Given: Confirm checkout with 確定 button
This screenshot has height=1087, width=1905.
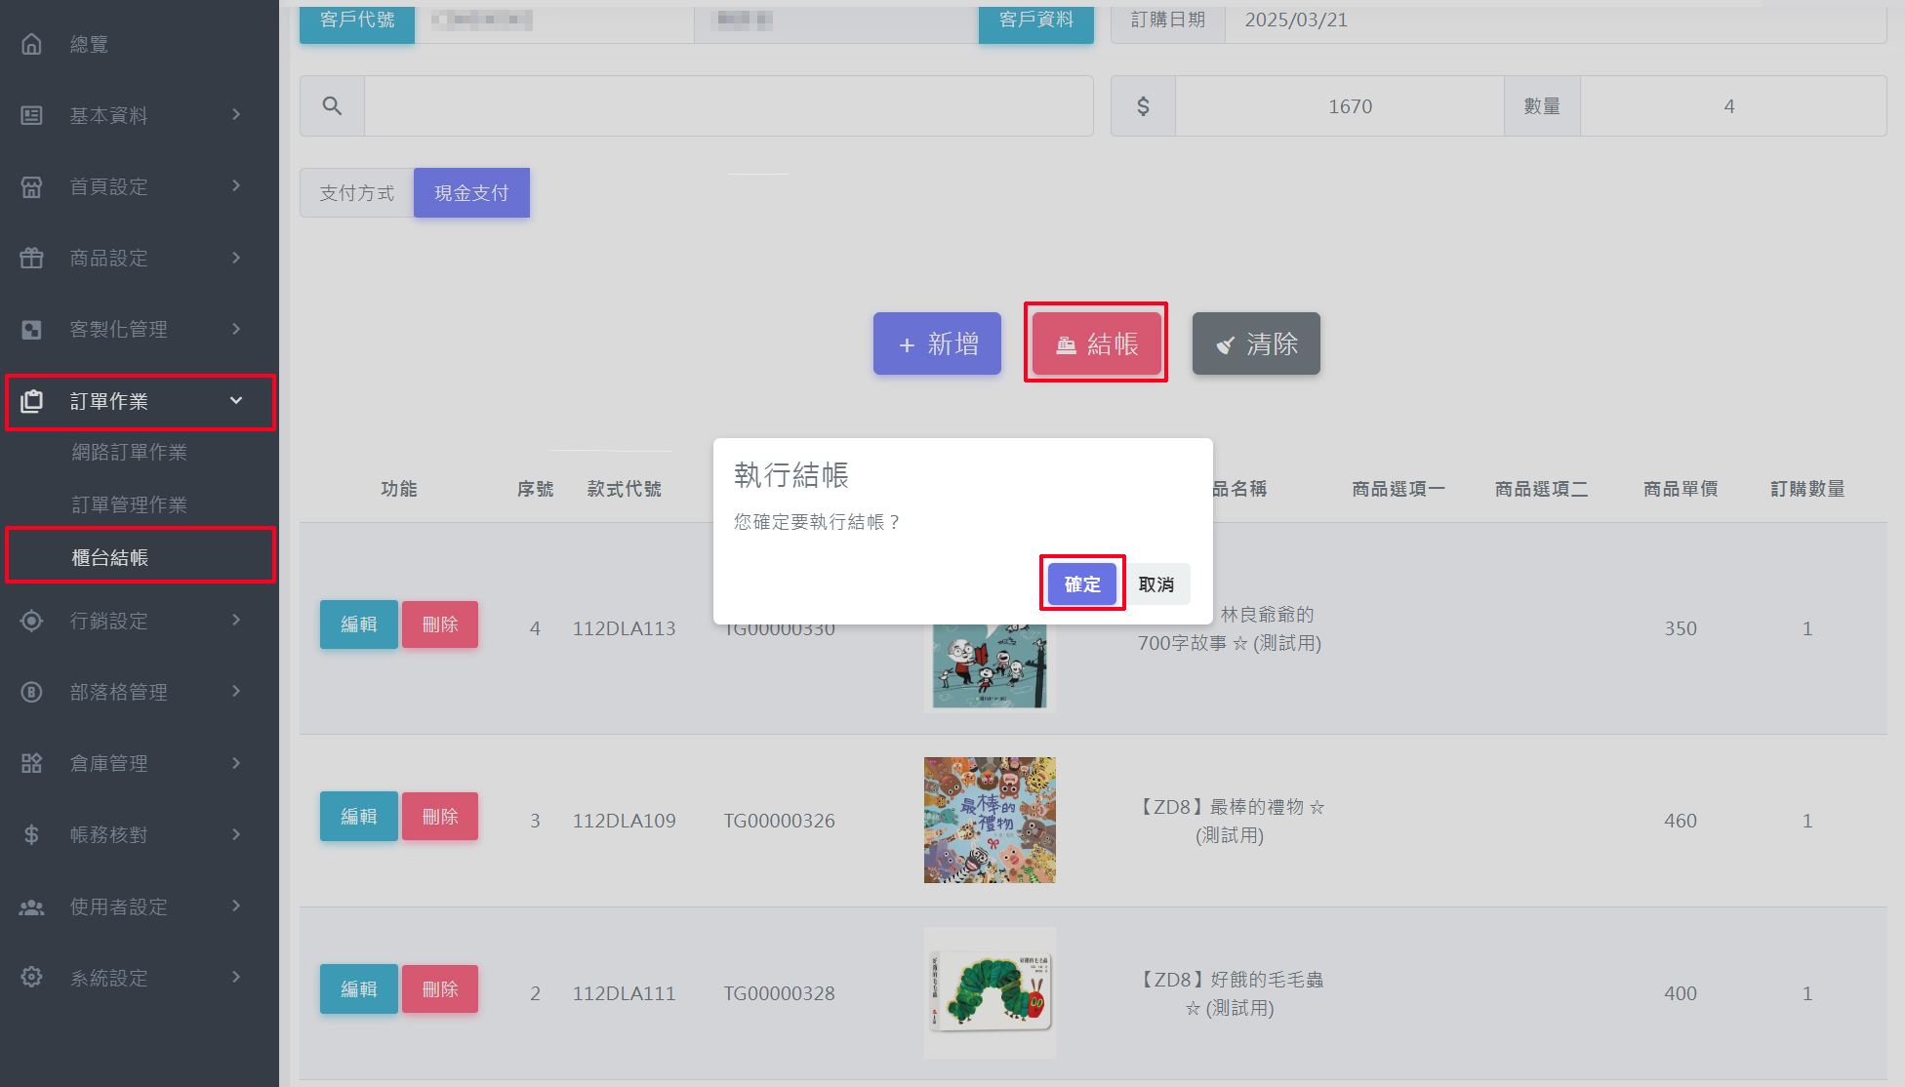Looking at the screenshot, I should click(1082, 584).
